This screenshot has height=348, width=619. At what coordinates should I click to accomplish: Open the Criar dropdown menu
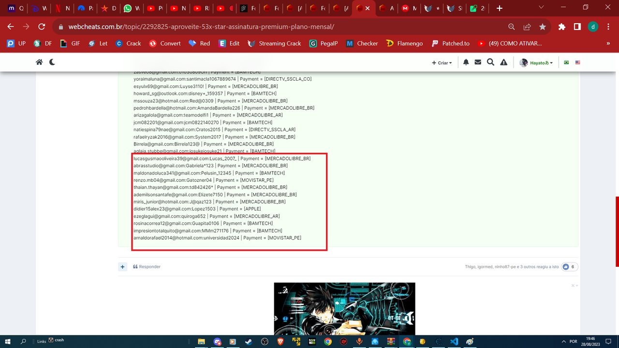point(442,63)
